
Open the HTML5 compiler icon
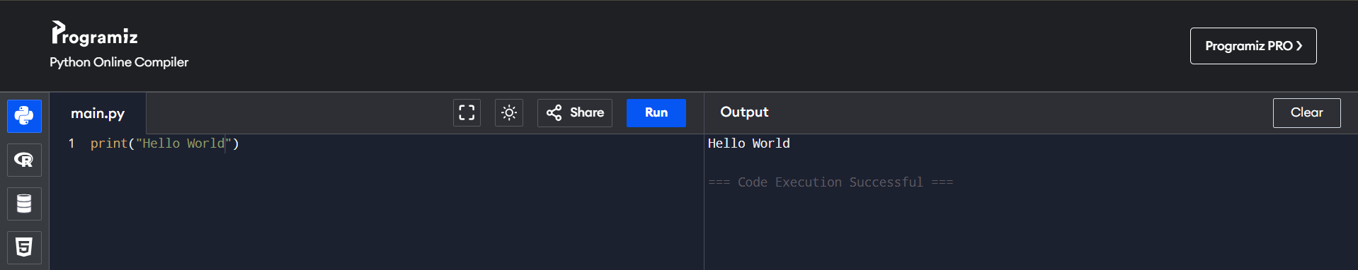click(24, 247)
